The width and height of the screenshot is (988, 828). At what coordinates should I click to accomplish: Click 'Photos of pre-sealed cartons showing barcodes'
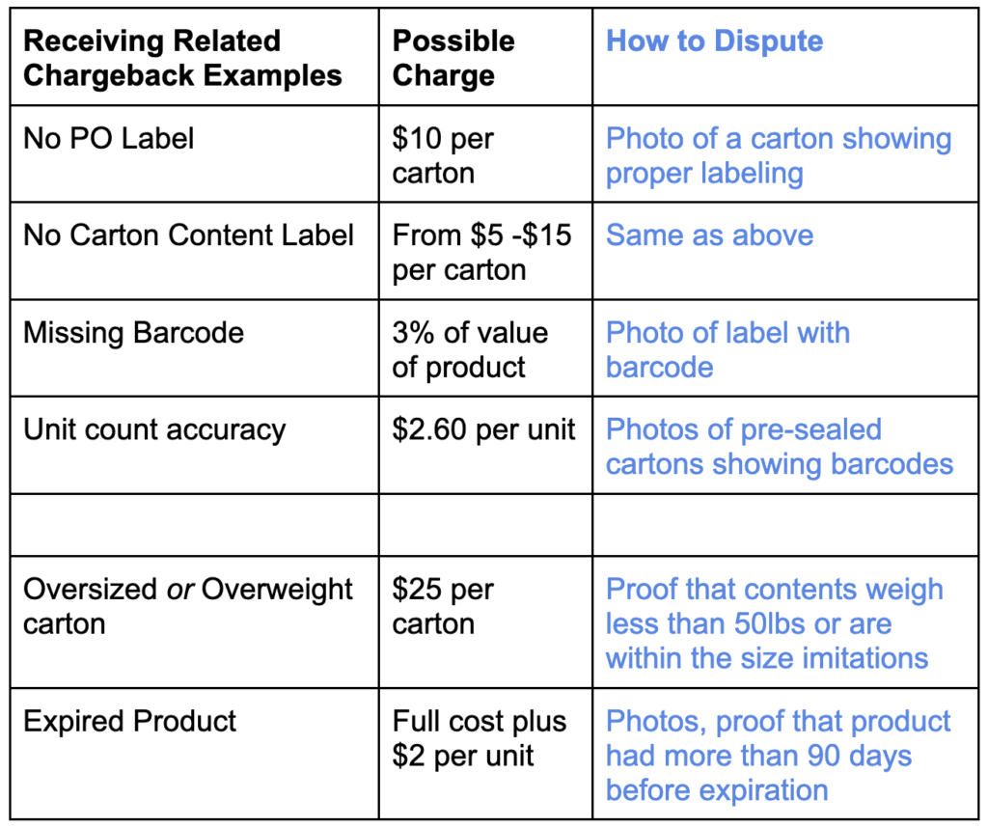pos(780,447)
